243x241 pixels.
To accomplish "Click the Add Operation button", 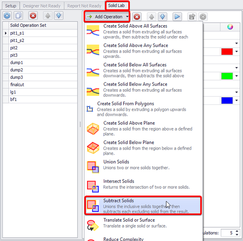I will click(x=107, y=17).
